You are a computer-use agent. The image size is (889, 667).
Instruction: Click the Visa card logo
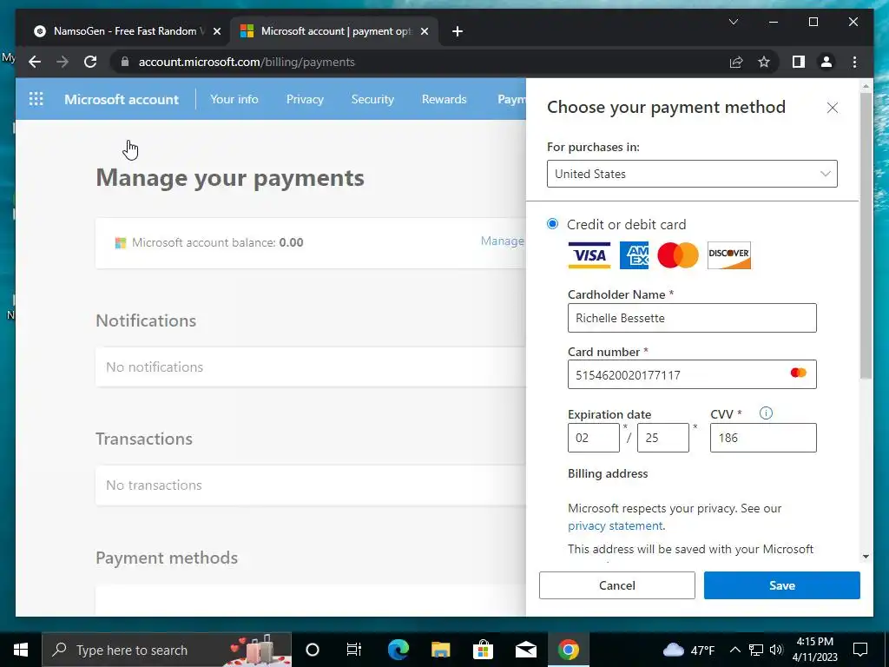click(x=589, y=255)
